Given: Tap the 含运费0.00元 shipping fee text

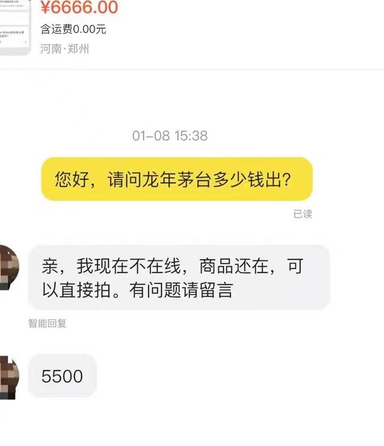Looking at the screenshot, I should point(73,29).
